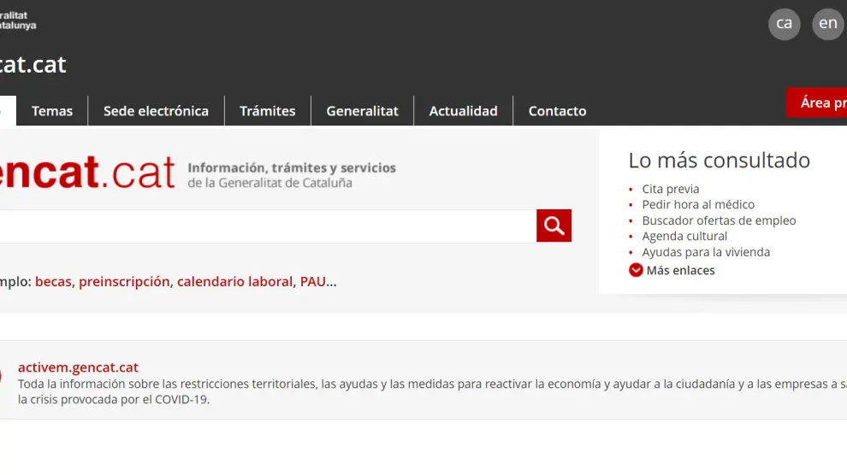The height and width of the screenshot is (475, 847).
Task: Open the Contacto tab
Action: coord(557,111)
